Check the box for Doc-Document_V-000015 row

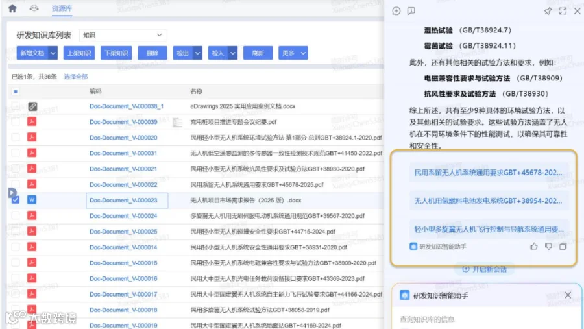[x=16, y=263]
